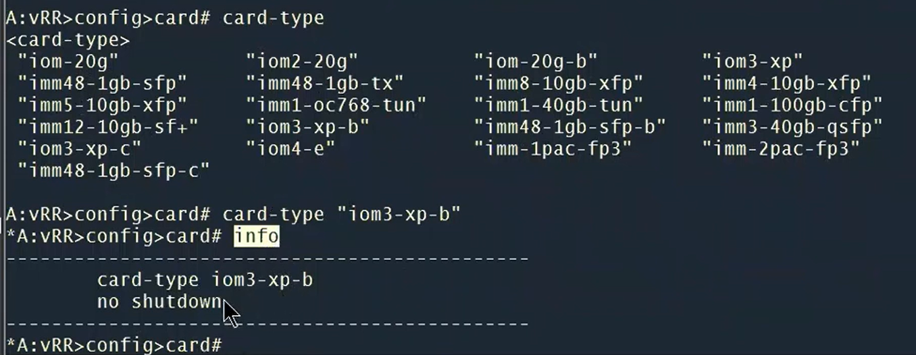Viewport: 916px width, 355px height.
Task: Click the "imm48-1gb-sfp" option
Action: coord(102,83)
